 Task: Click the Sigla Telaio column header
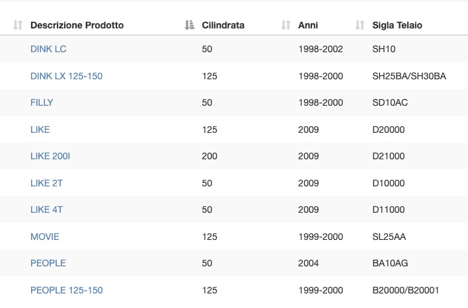[x=397, y=25]
